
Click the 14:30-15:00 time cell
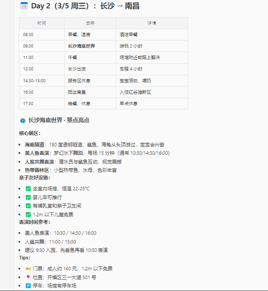tap(34, 80)
